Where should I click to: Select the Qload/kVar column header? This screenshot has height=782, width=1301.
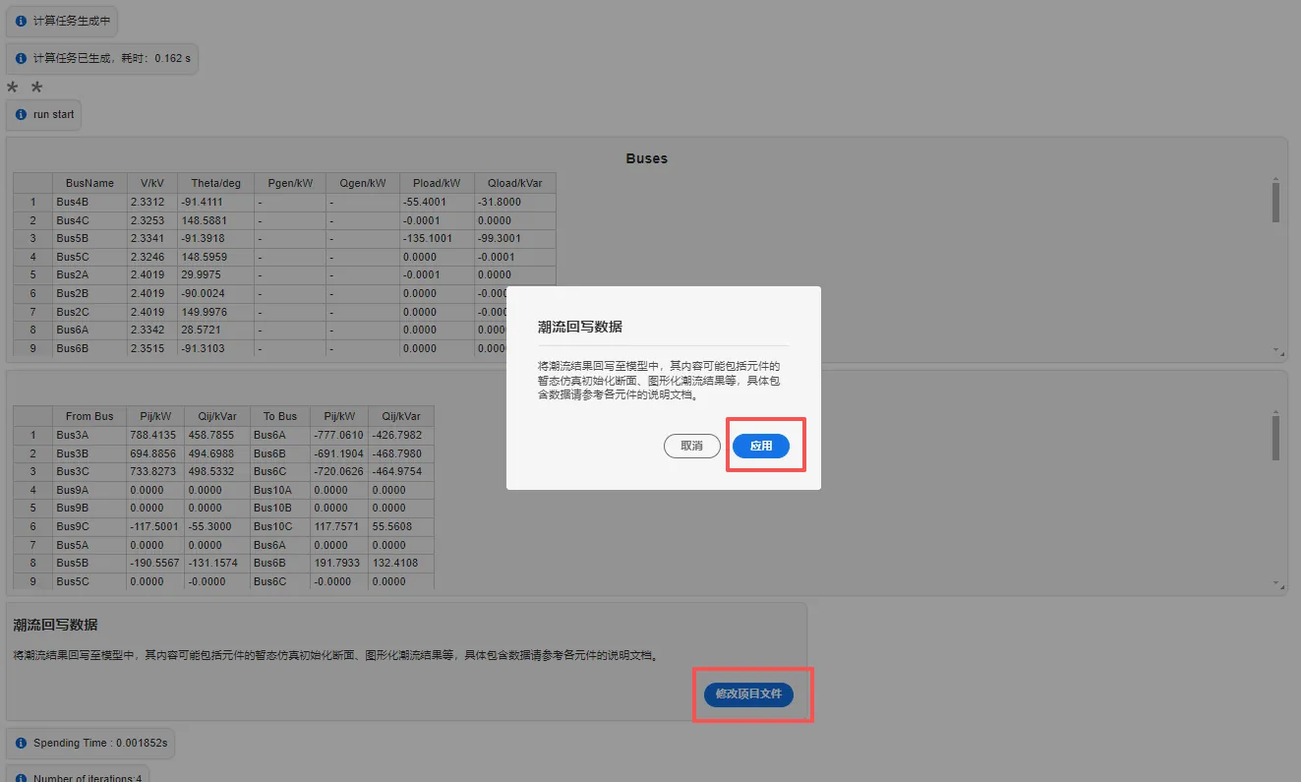click(514, 183)
